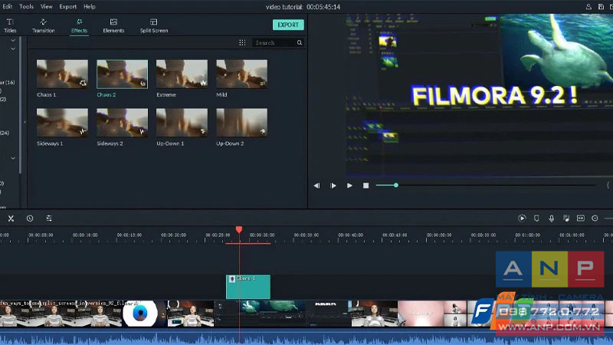Screen dimensions: 613x345
Task: Expand the sidebar chevron below item (24)
Action: pos(13,158)
